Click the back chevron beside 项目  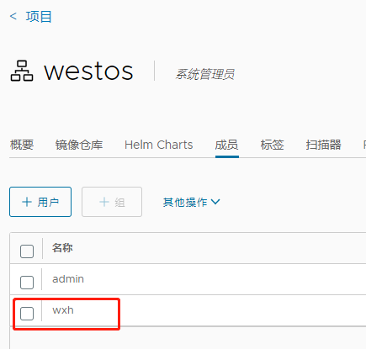coord(13,16)
